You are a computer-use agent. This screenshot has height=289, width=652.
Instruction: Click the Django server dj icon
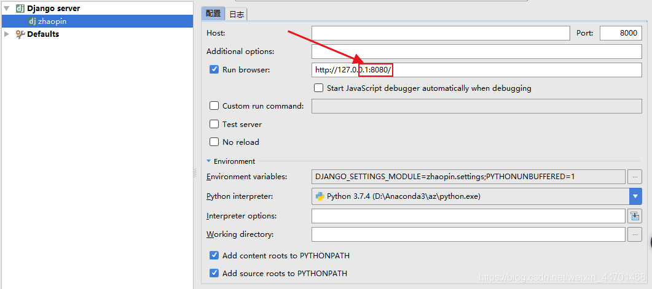pos(20,9)
